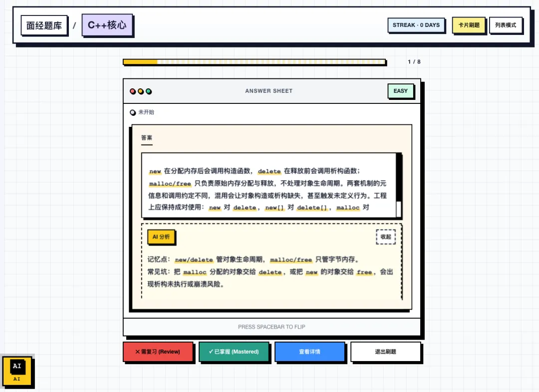Stay in 卡片刷题 card mode tab
This screenshot has width=539, height=392.
pyautogui.click(x=469, y=25)
